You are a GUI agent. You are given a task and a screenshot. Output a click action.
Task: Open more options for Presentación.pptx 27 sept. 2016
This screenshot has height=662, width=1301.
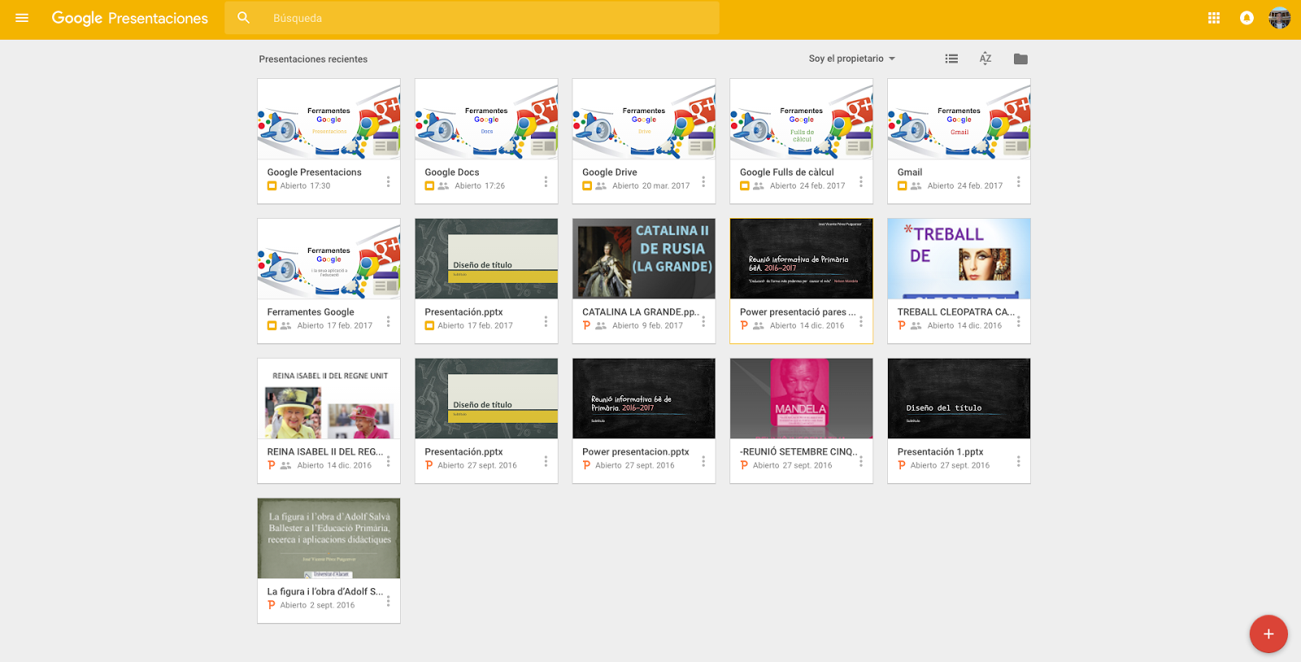click(x=546, y=462)
